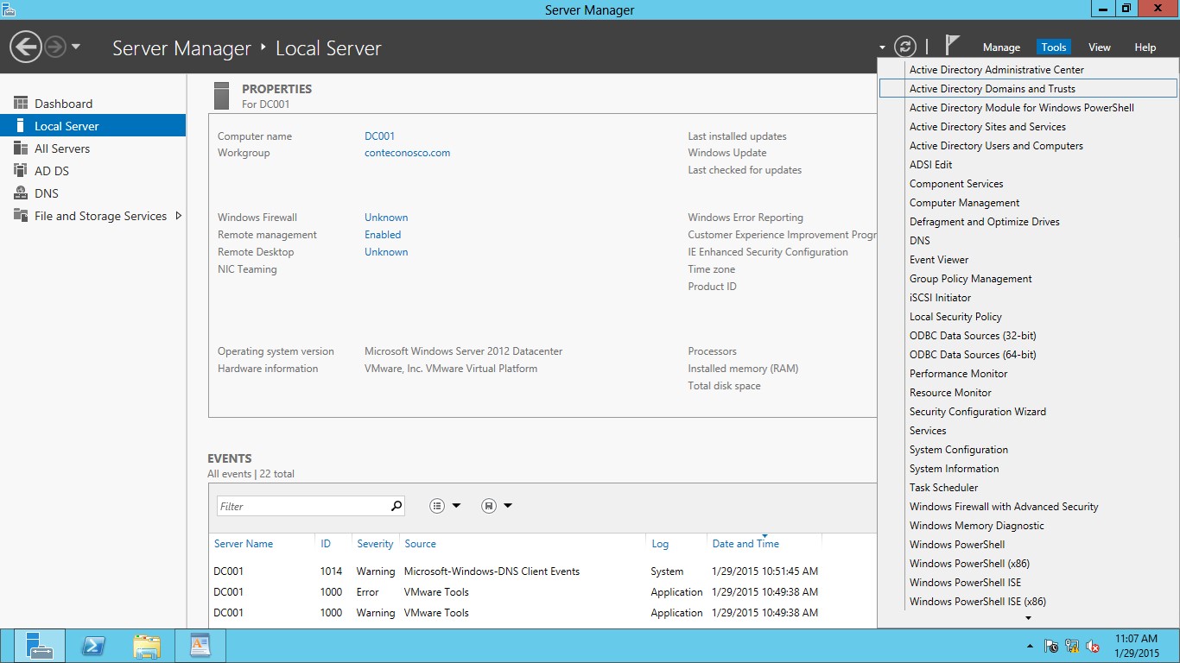Click the Dashboard icon in the sidebar
The image size is (1180, 663).
[19, 103]
